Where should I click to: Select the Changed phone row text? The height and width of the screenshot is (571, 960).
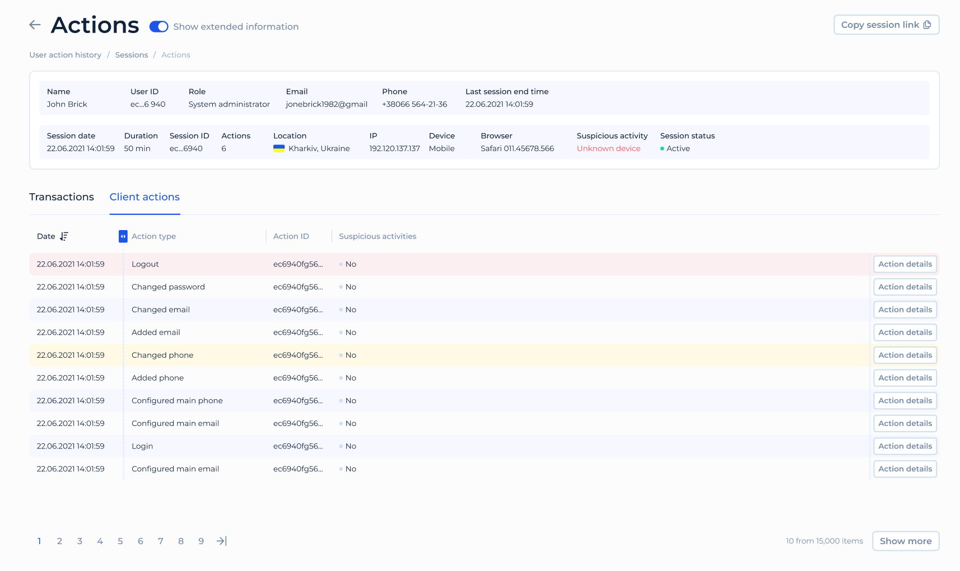[162, 355]
